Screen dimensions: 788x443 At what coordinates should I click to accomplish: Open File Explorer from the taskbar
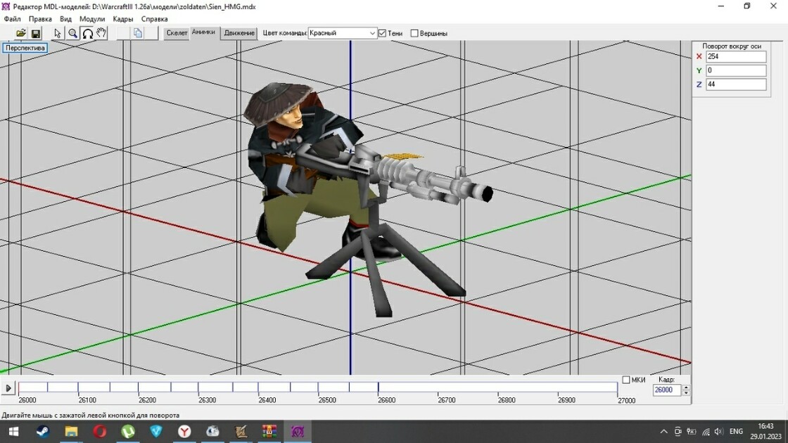point(71,432)
